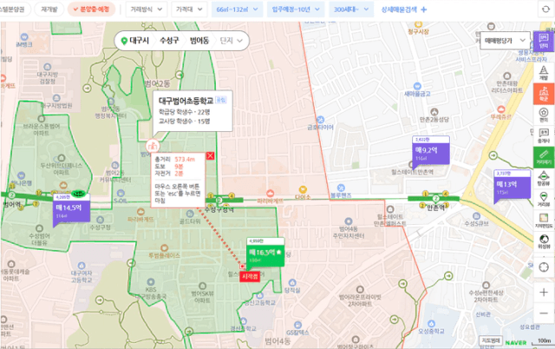Click the 골드타워 map icon
555x349 pixels.
[x=190, y=214]
